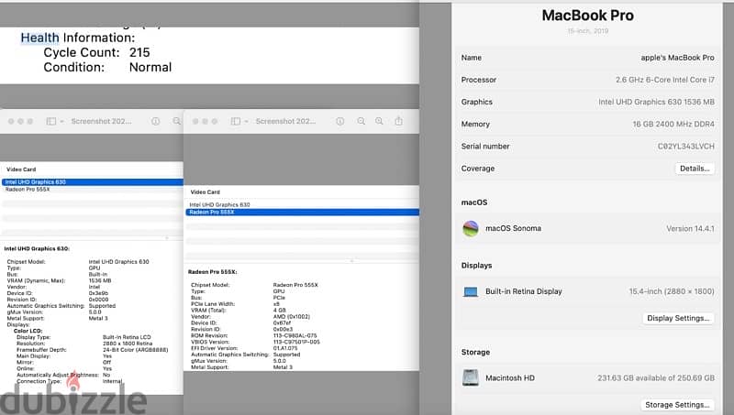
Task: Click macOS Sonoma name text
Action: pyautogui.click(x=513, y=228)
